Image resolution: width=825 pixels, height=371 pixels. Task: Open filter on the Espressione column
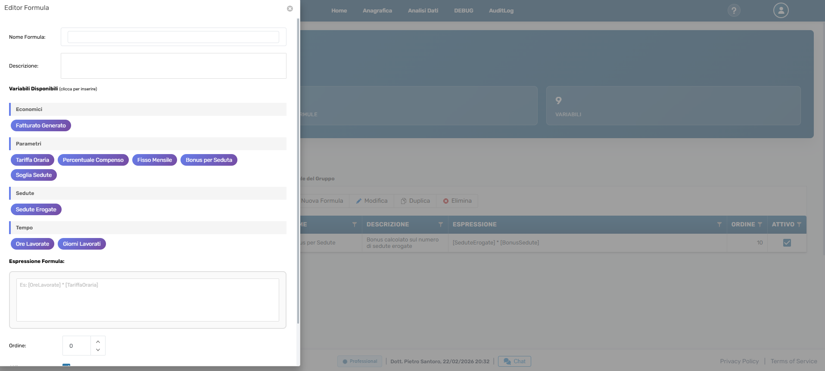tap(719, 225)
